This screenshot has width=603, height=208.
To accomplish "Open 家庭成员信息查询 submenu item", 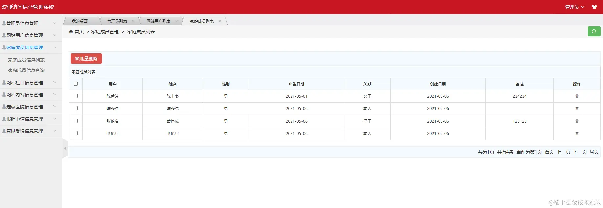I will [x=26, y=70].
